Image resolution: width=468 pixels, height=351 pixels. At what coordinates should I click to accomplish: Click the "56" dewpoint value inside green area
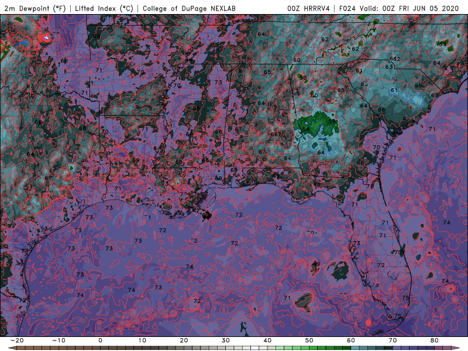(306, 129)
